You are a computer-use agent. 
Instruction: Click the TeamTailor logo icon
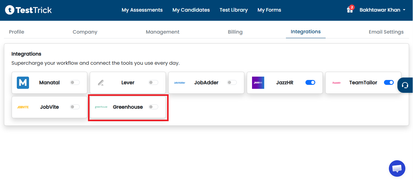click(x=336, y=83)
